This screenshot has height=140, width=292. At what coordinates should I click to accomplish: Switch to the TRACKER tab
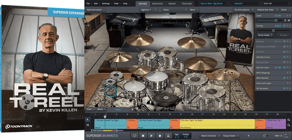coord(187,3)
